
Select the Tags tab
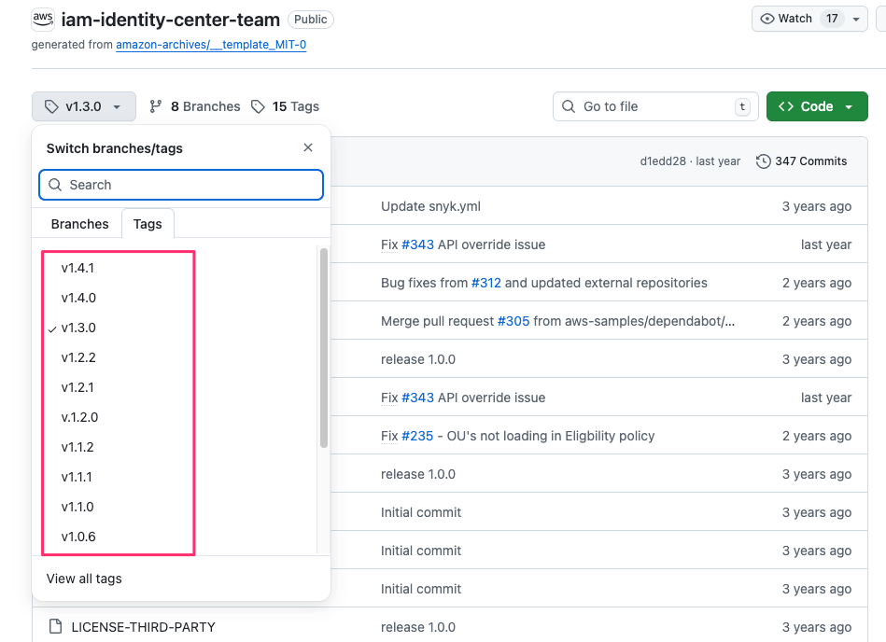[x=148, y=224]
